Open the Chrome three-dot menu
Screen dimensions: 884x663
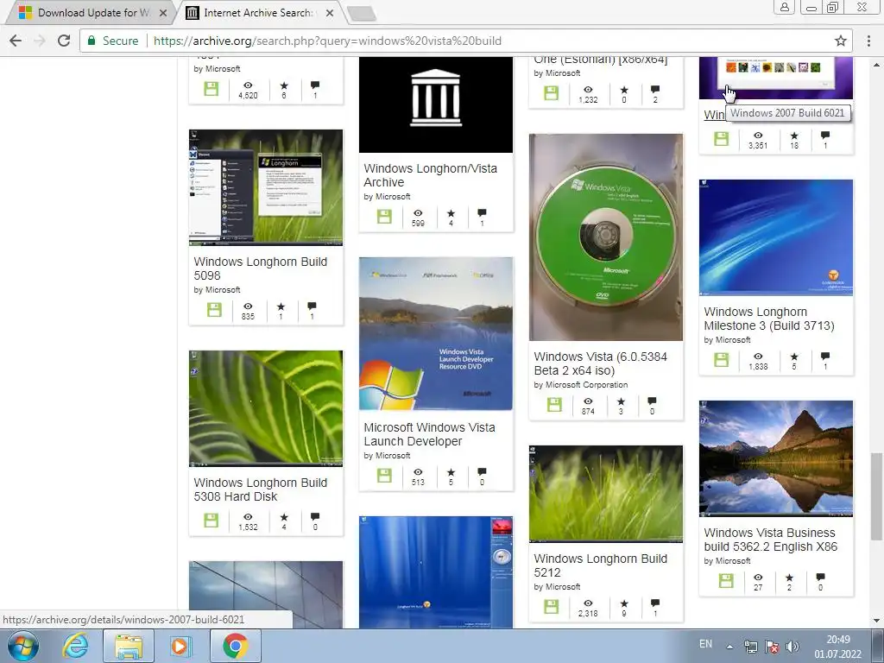(868, 41)
